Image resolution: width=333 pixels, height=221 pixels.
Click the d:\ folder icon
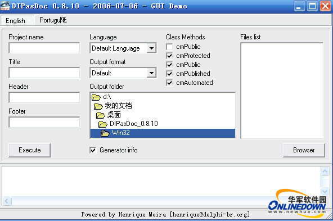[x=96, y=97]
